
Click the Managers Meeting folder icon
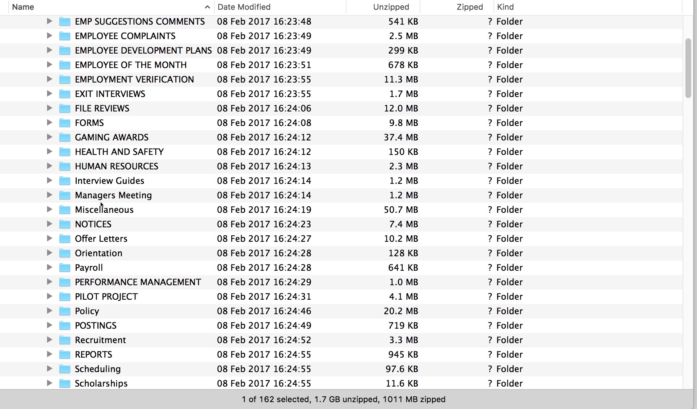[65, 195]
